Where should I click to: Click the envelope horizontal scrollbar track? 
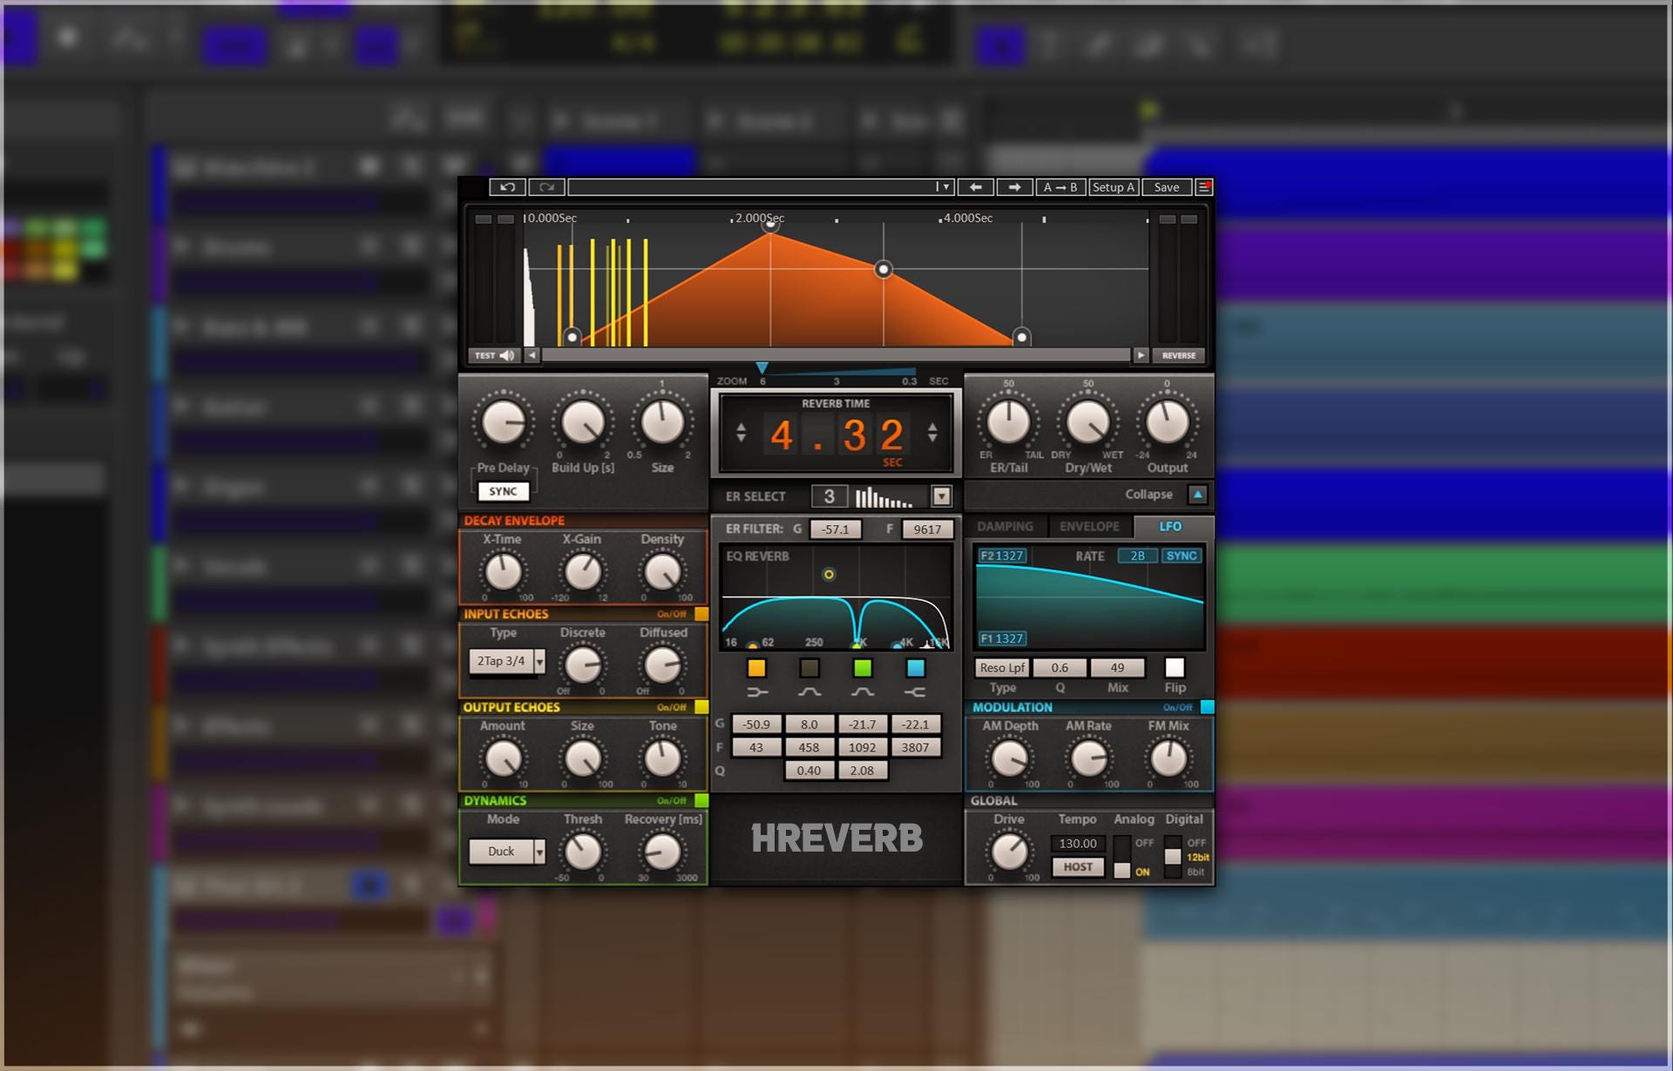point(836,355)
